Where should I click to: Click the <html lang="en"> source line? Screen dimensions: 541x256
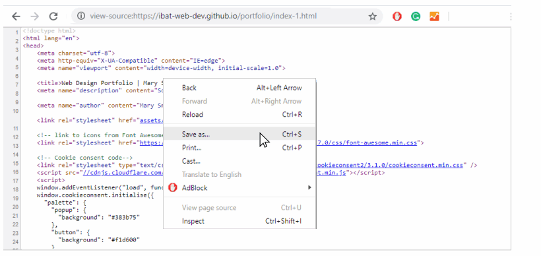point(51,38)
